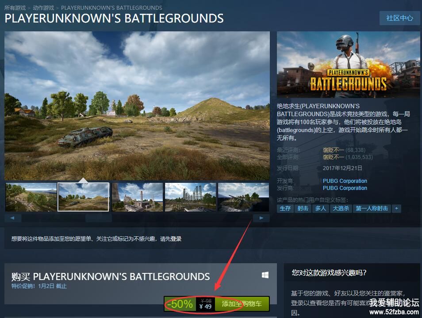Open developer PUBG Corporation link
422x318 pixels.
pos(345,181)
